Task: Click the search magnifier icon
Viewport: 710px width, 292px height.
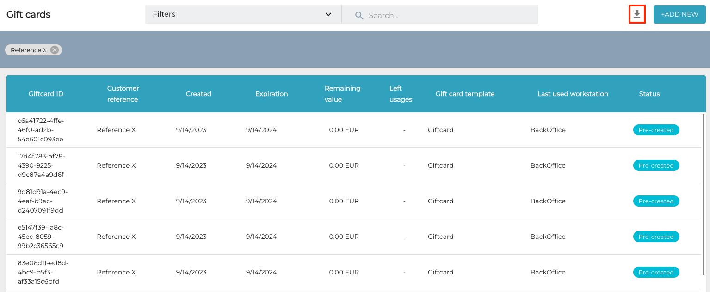Action: tap(359, 15)
